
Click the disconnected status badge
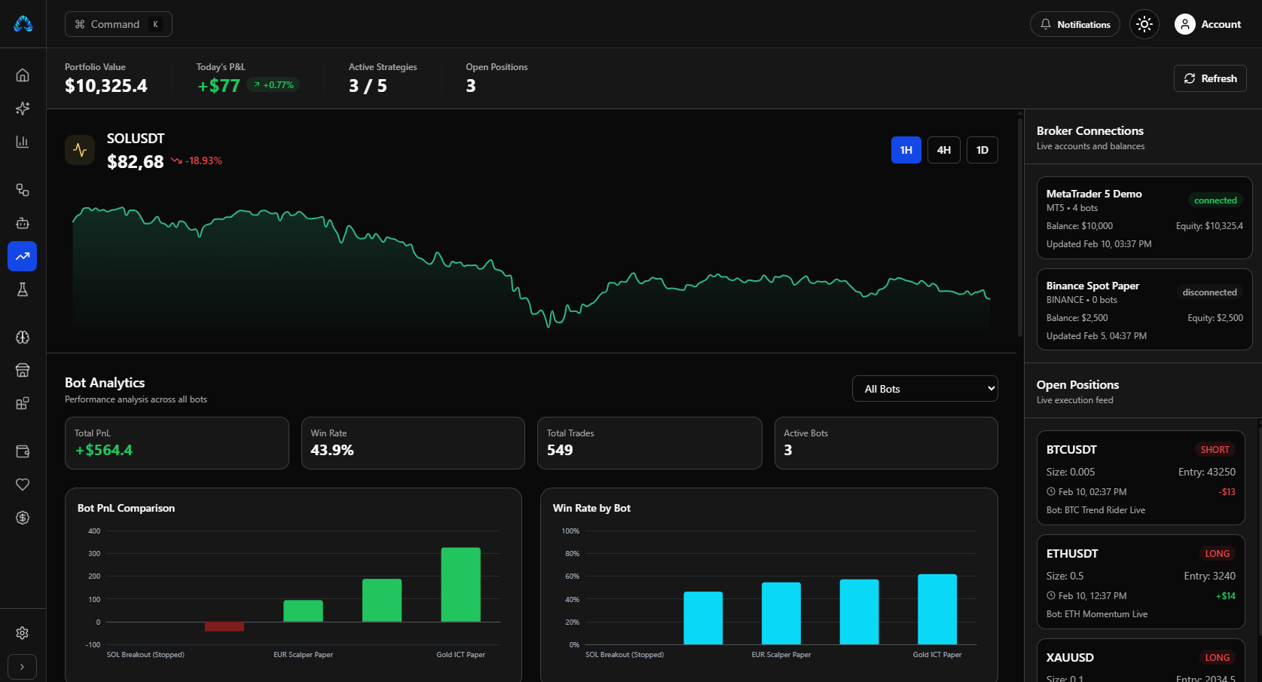click(x=1209, y=292)
